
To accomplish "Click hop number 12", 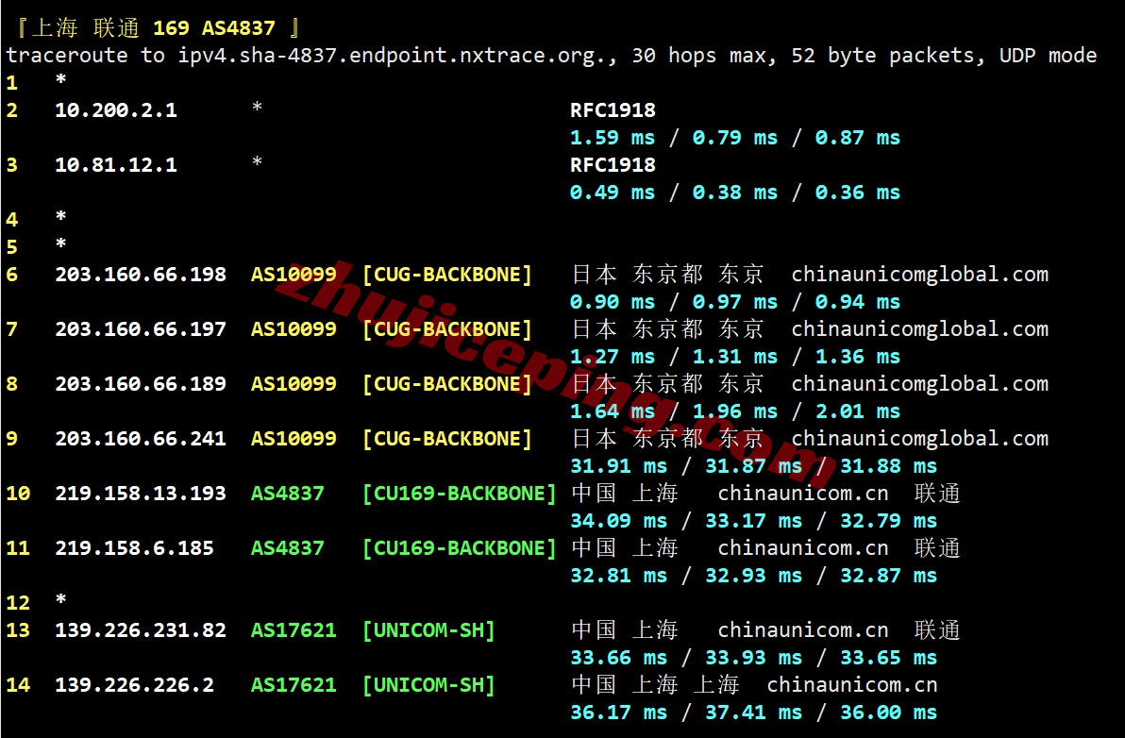I will pos(18,603).
